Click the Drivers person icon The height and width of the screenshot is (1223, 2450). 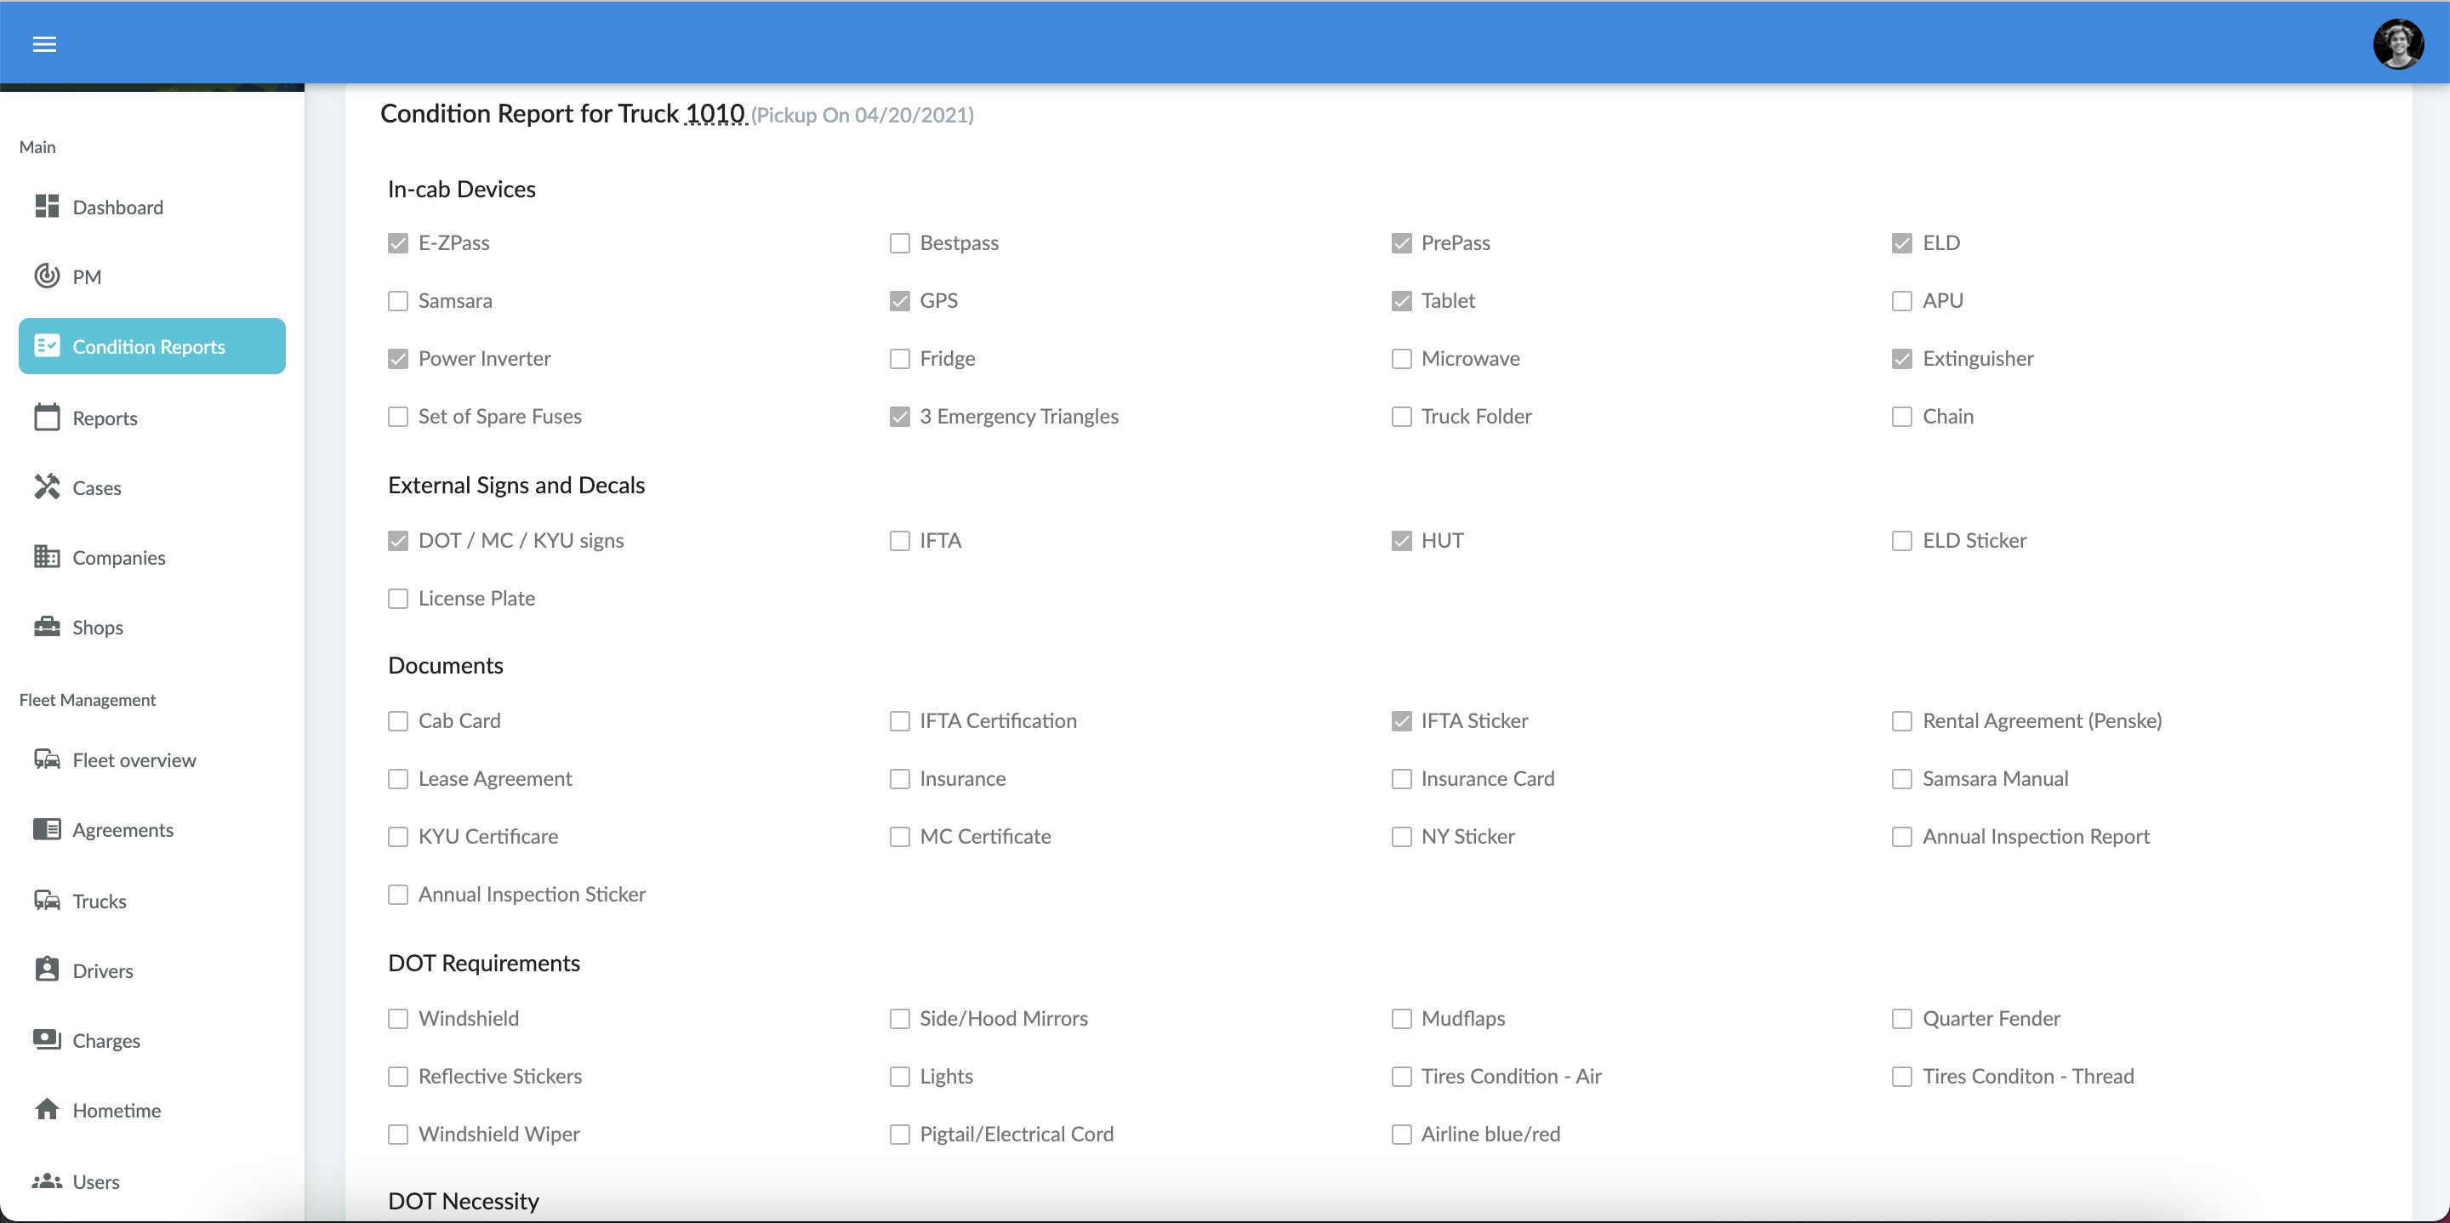(48, 970)
